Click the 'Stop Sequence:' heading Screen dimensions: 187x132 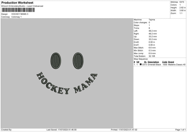141,59
